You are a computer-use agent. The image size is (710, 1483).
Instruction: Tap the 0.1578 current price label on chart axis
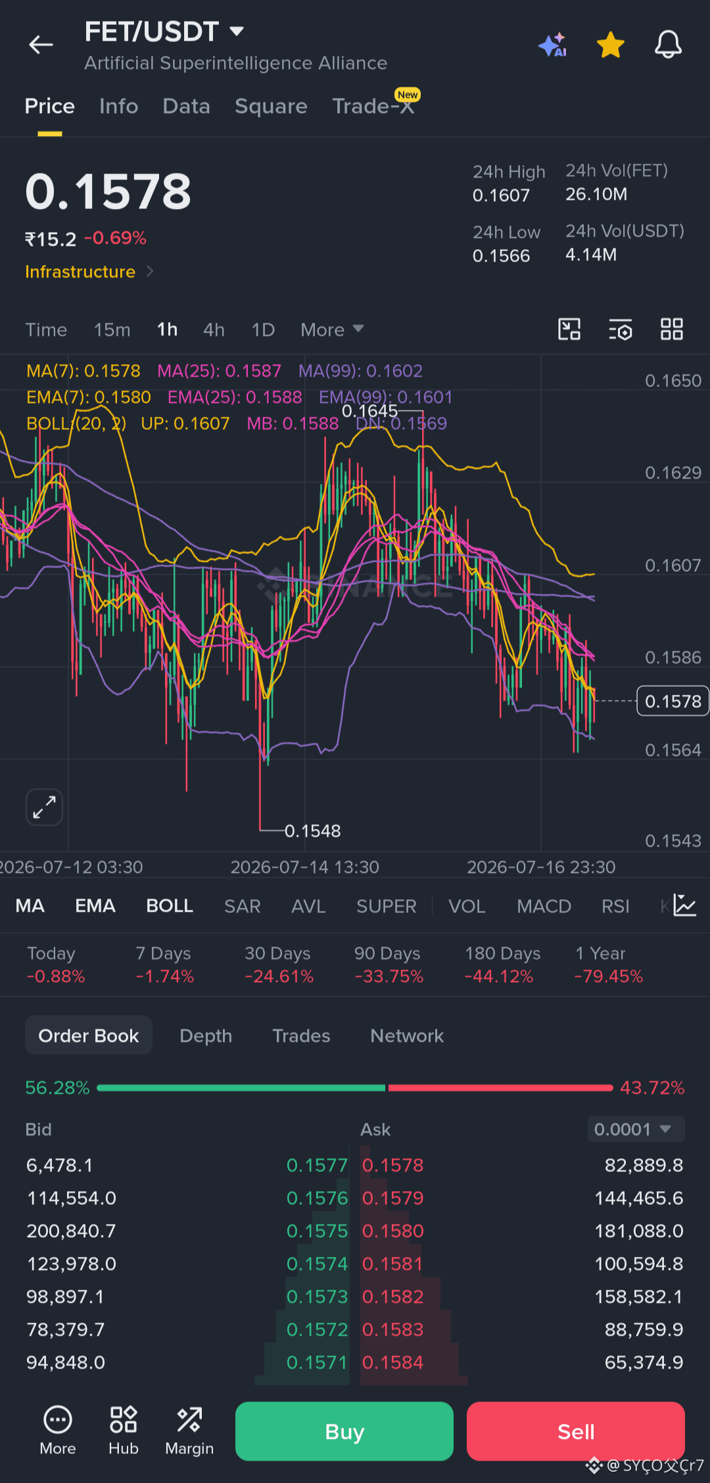673,701
